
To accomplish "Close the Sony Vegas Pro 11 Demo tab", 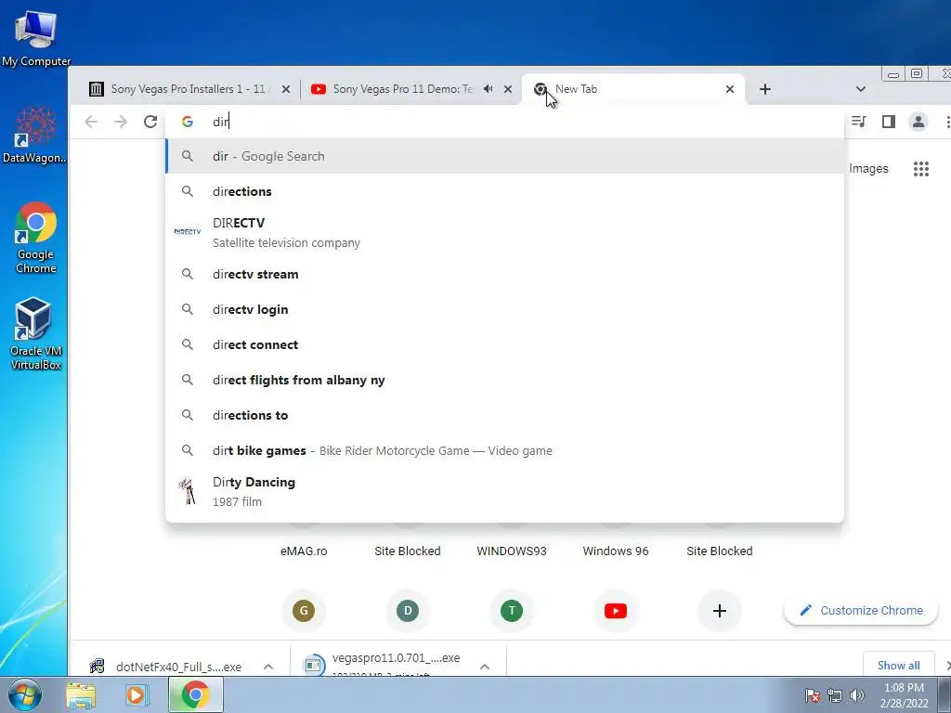I will tap(508, 89).
